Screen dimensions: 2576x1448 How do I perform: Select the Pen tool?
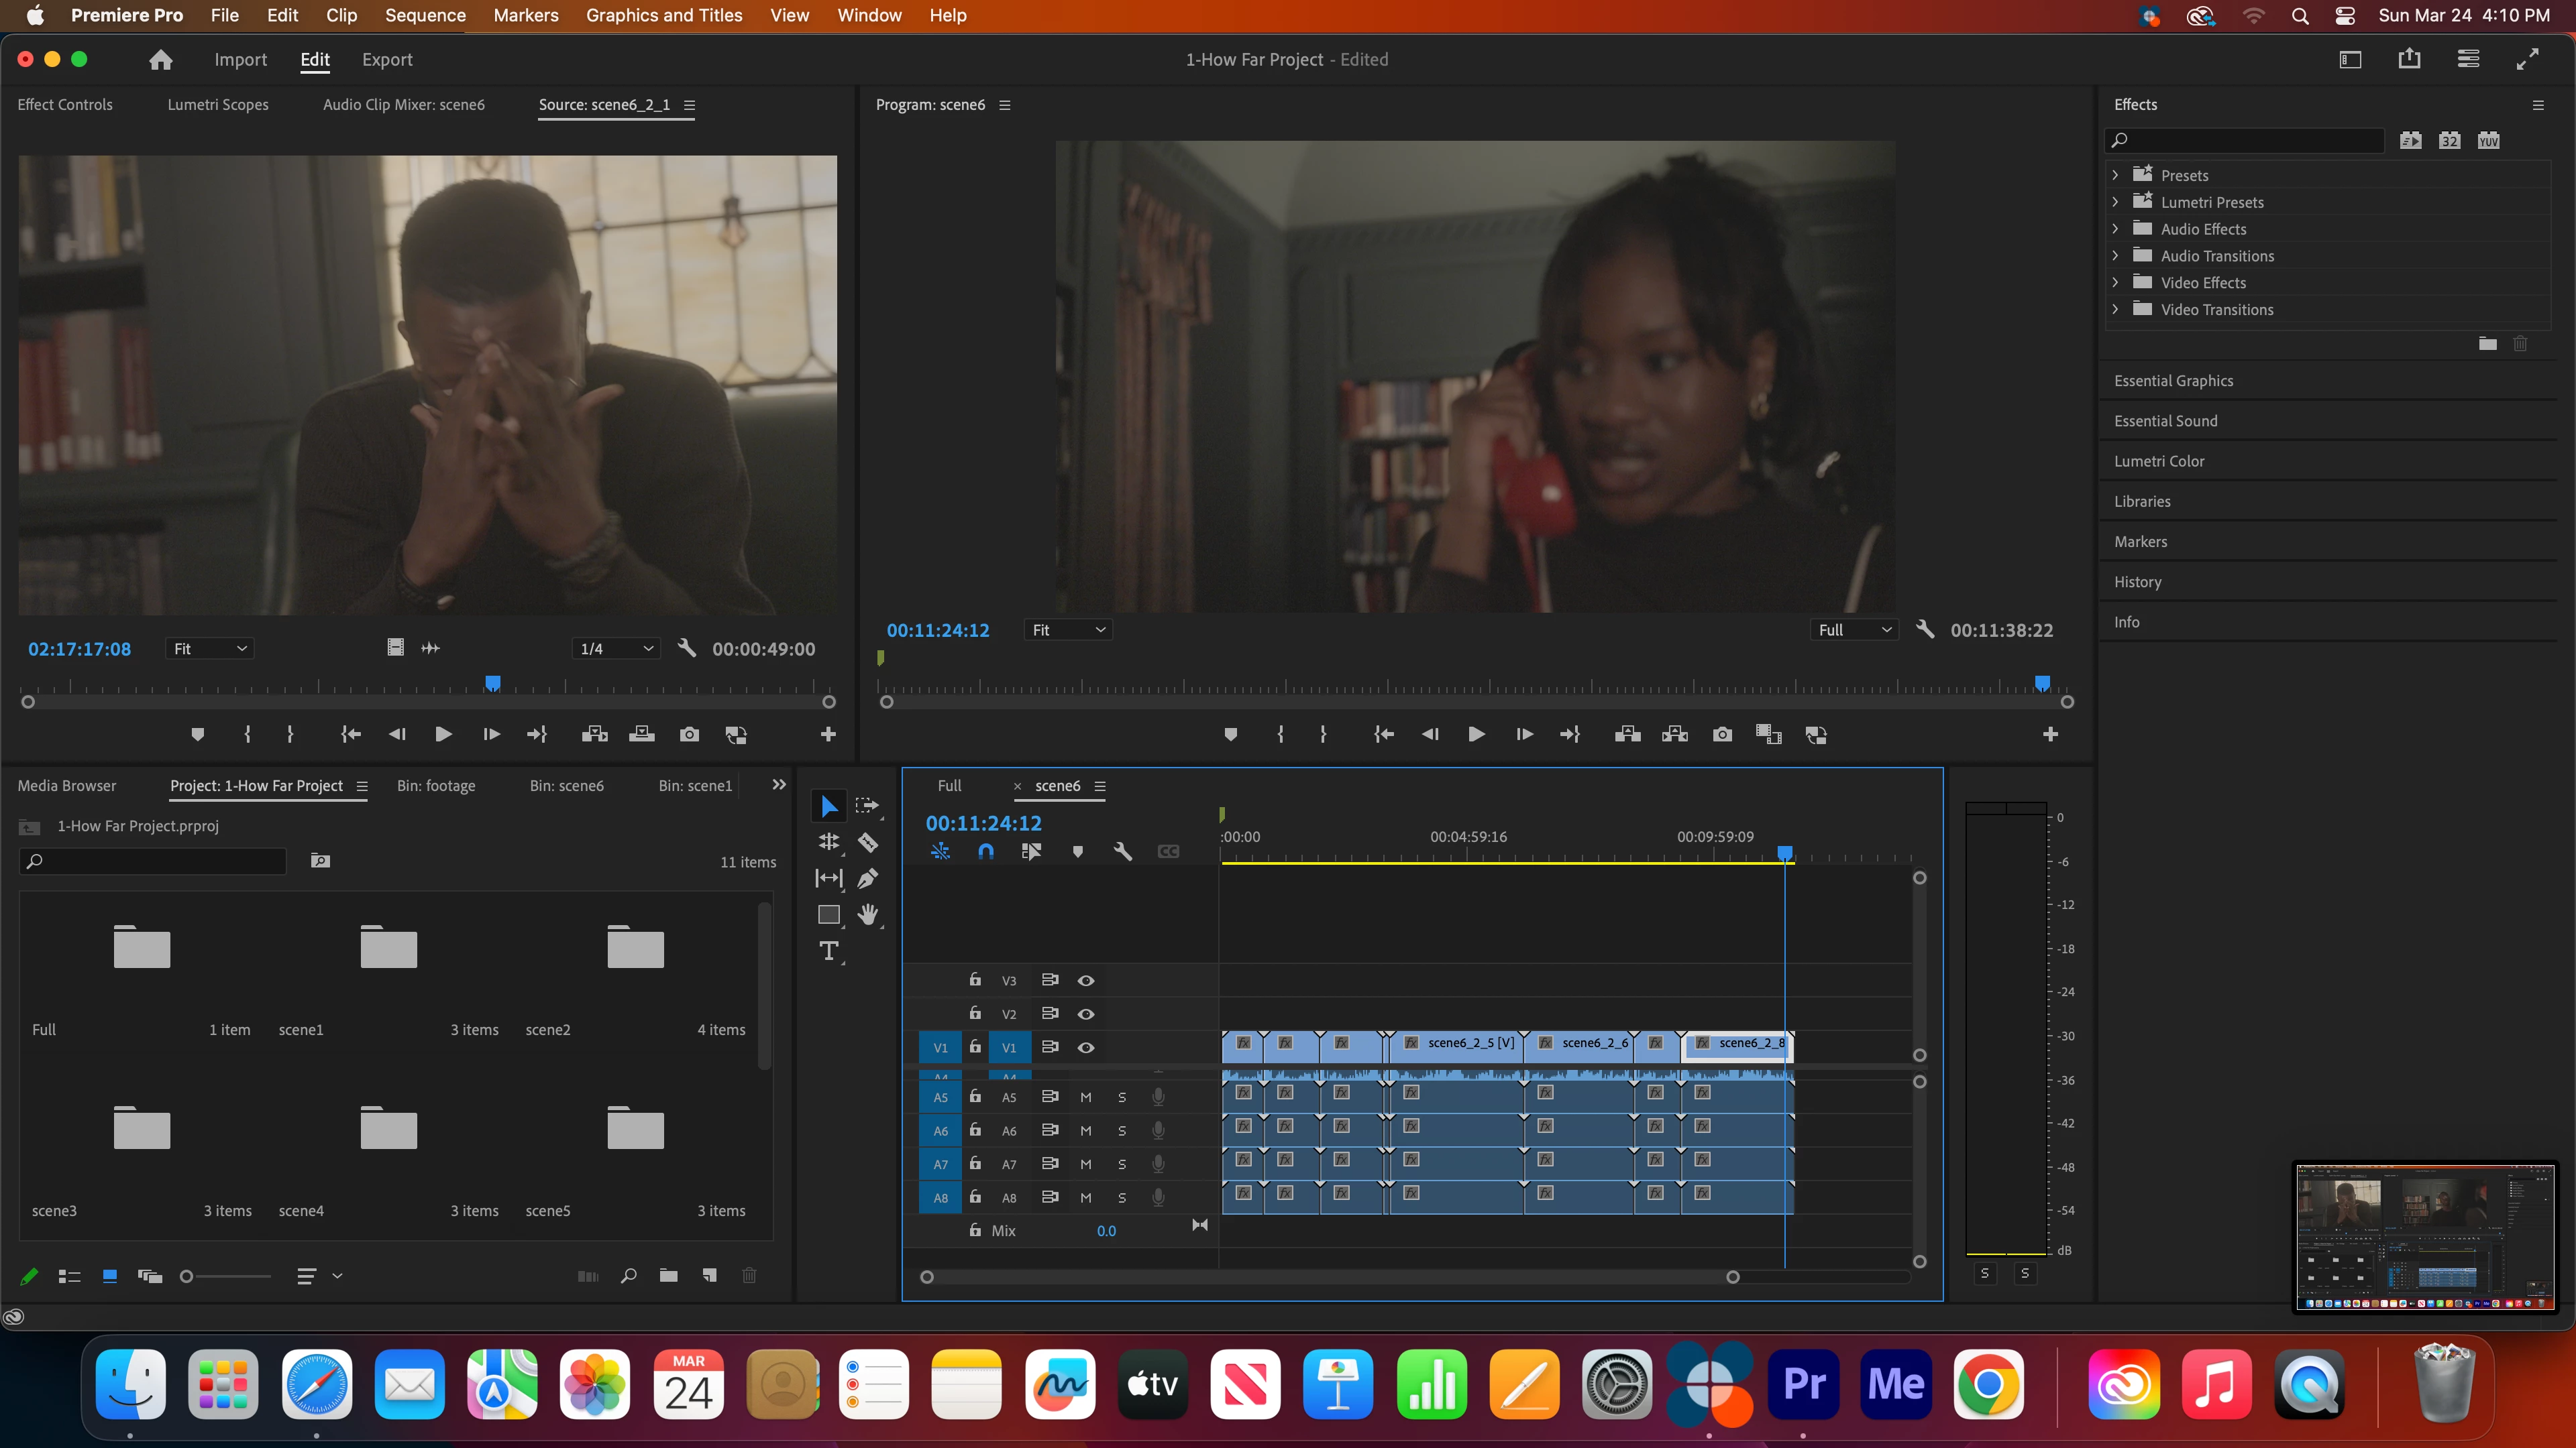point(867,878)
